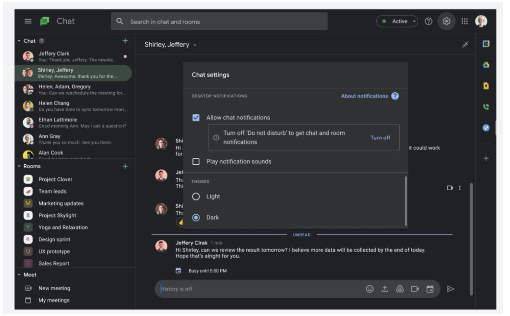Click the send message arrow
Screen dimensions: 510x316
[x=450, y=289]
